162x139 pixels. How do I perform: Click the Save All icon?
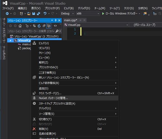39,14
